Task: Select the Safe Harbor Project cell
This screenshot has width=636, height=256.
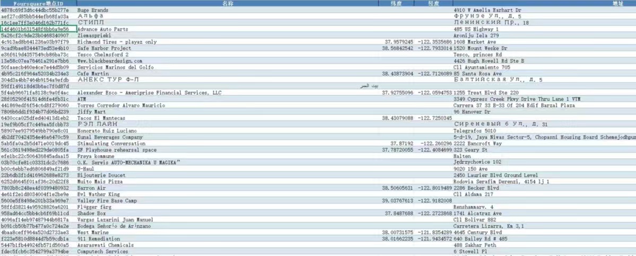Action: click(x=227, y=48)
